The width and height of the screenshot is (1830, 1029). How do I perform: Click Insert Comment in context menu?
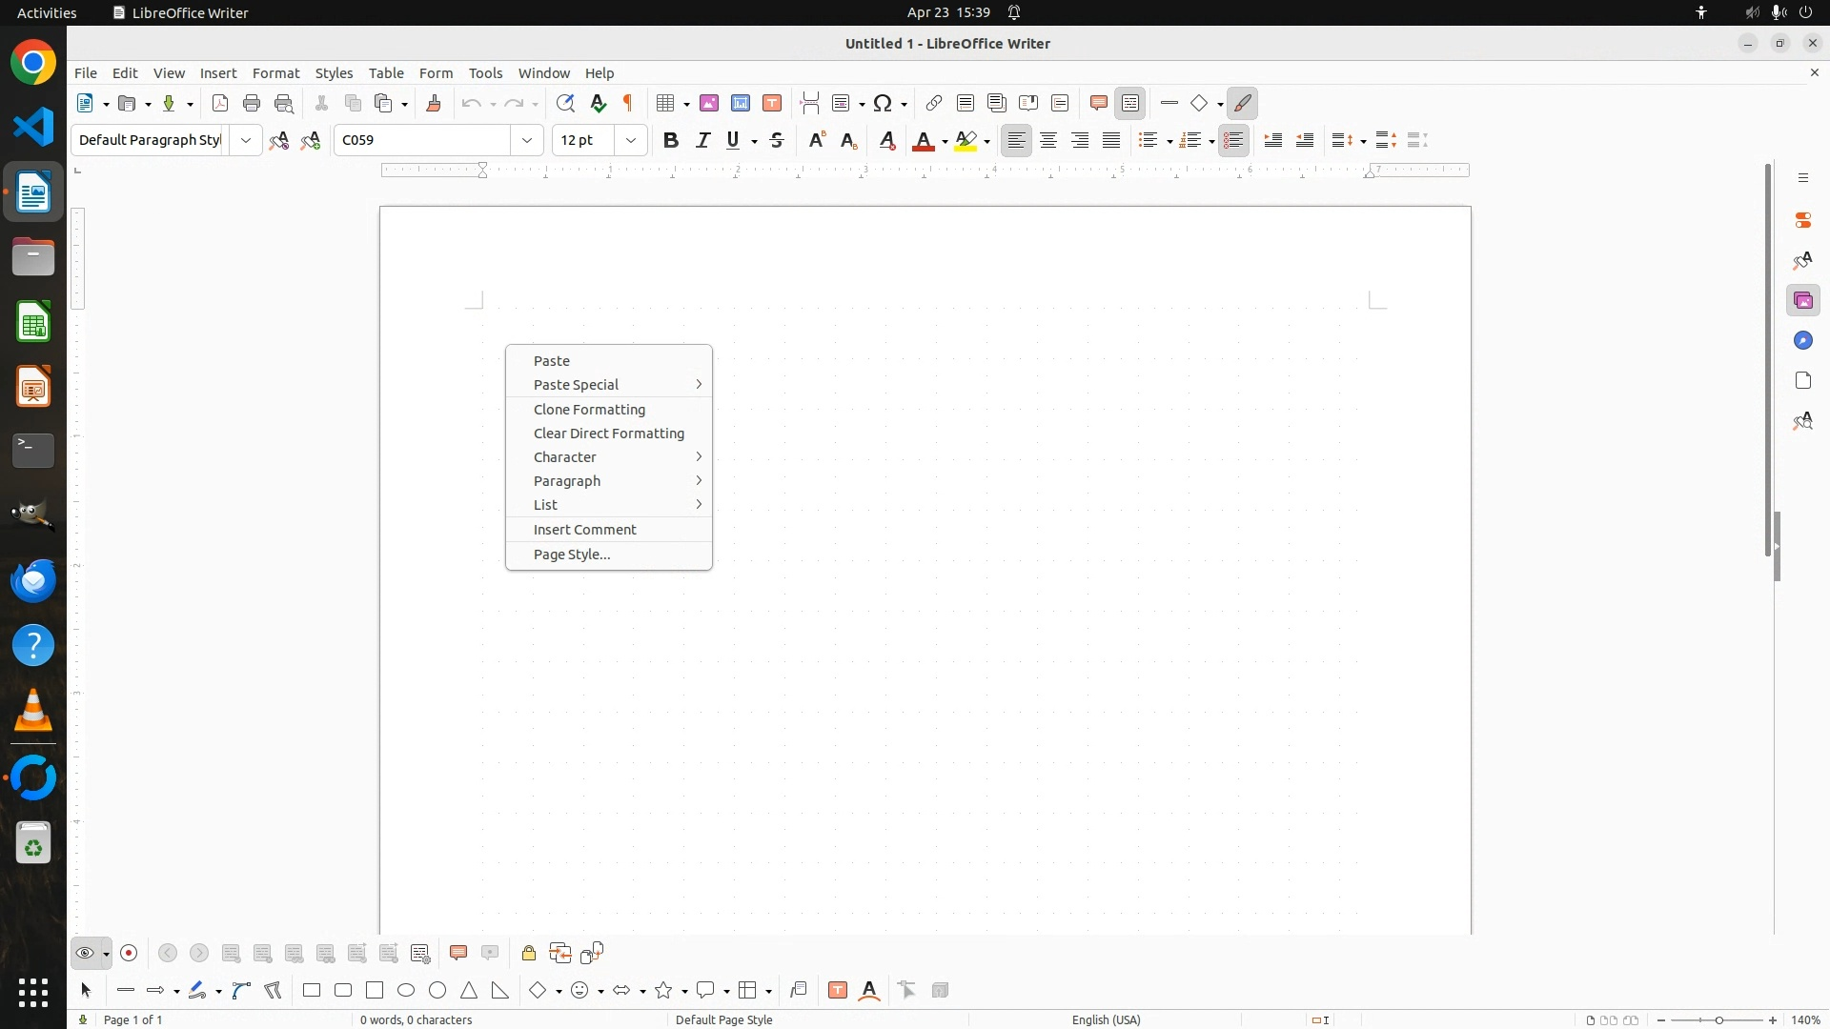(x=584, y=530)
